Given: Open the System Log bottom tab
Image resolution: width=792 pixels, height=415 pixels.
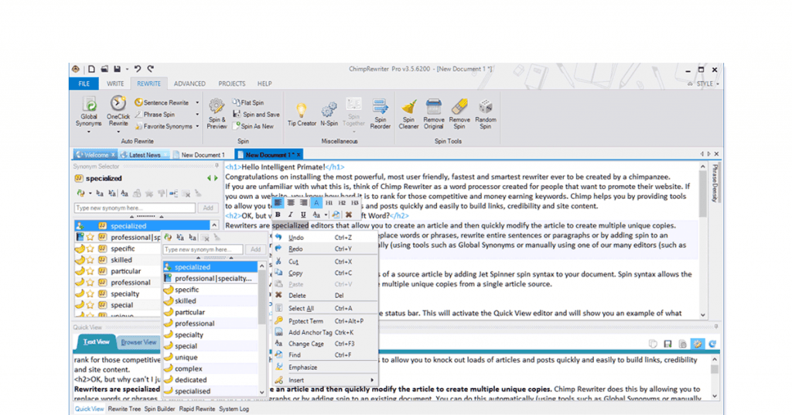Looking at the screenshot, I should (234, 409).
